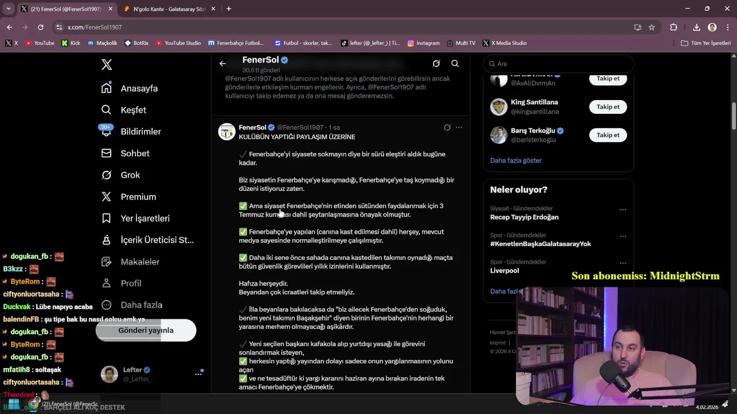This screenshot has height=414, width=737.
Task: Open the Extensions puzzle icon
Action: pyautogui.click(x=674, y=27)
